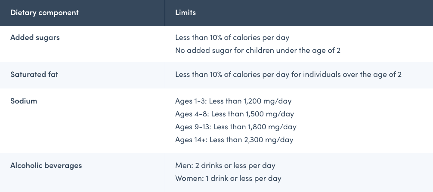Select the 'Saturated fat' row label
The width and height of the screenshot is (433, 192).
coord(34,74)
